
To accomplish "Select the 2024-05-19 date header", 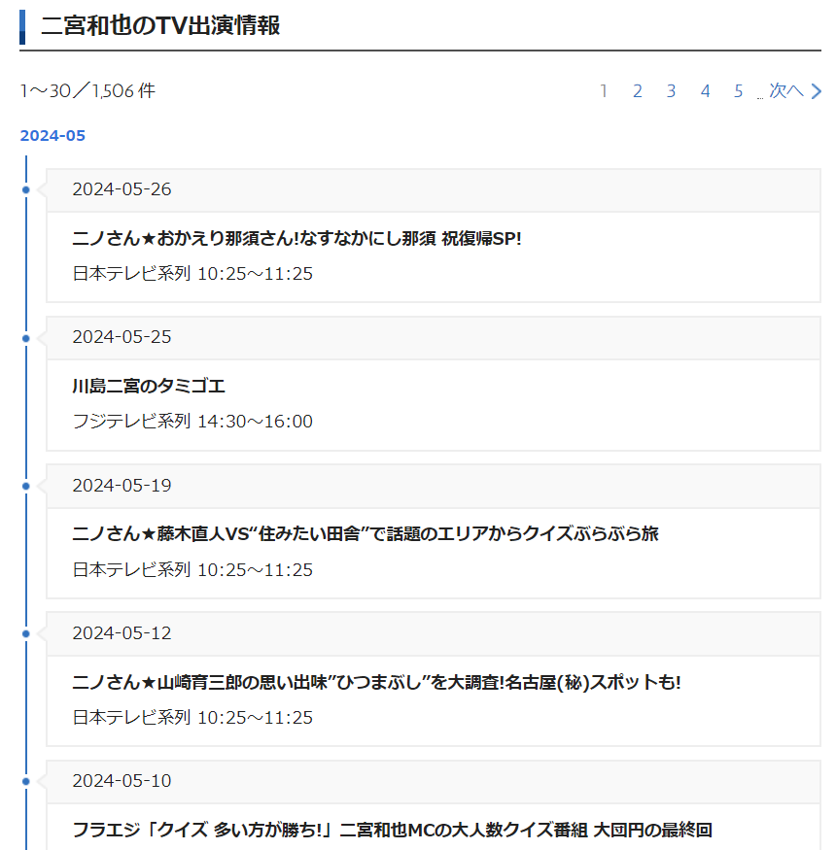I will point(433,486).
